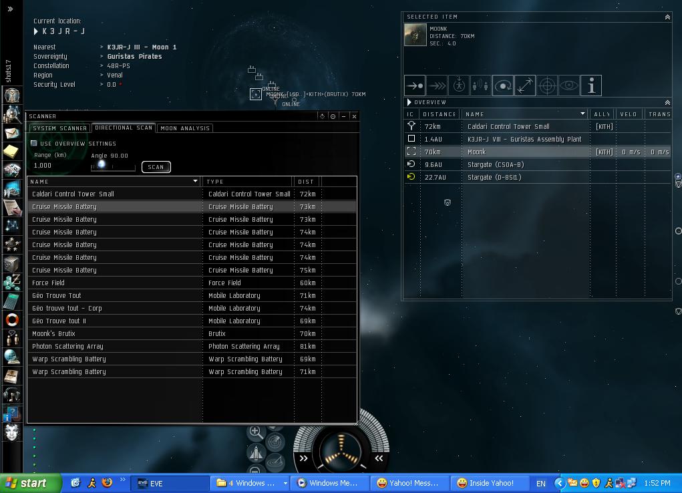This screenshot has height=493, width=682.
Task: Open the yellow Notepad icon
Action: (x=12, y=152)
